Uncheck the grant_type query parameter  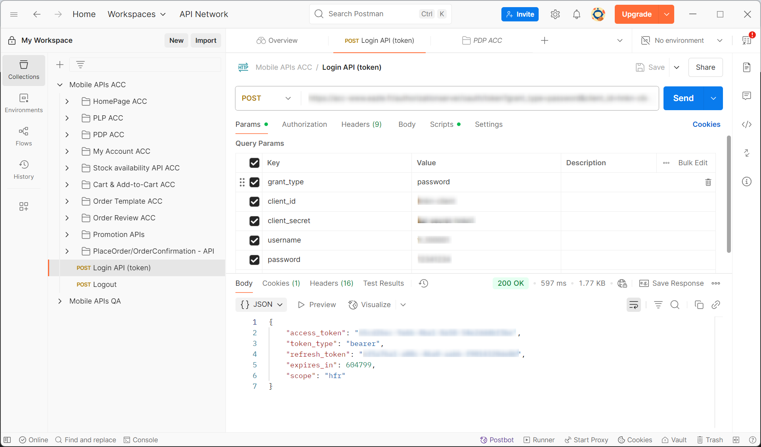tap(254, 182)
